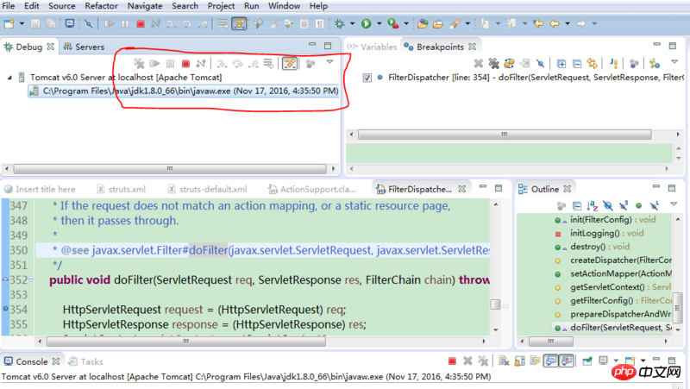This screenshot has width=690, height=389.
Task: Toggle Use Step Filters in Debug view
Action: click(x=290, y=64)
